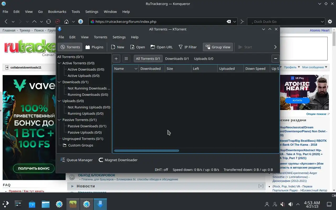Open the IP Filter tool
This screenshot has width=336, height=210.
[187, 47]
